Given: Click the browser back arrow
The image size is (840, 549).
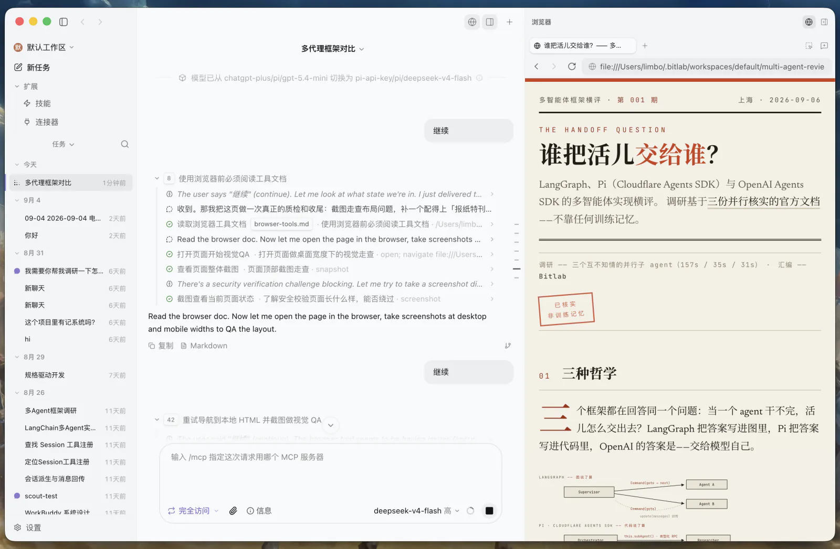Looking at the screenshot, I should tap(537, 67).
